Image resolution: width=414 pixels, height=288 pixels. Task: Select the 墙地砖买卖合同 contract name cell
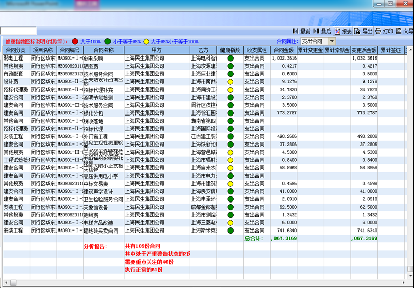click(103, 231)
